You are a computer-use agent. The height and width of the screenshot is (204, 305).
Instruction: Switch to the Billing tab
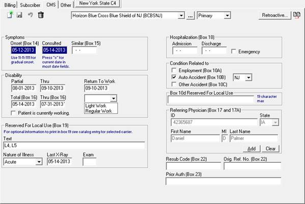pos(10,5)
